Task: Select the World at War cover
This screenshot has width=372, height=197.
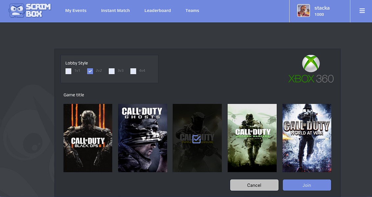Action: click(307, 138)
